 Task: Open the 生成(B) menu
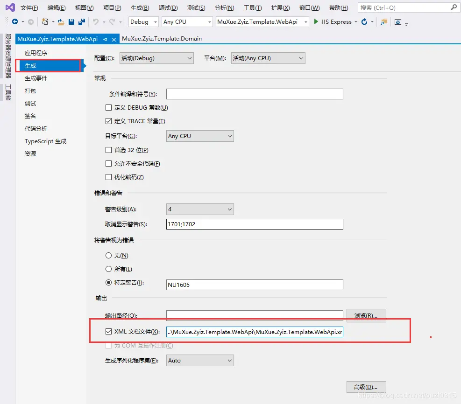tap(140, 8)
